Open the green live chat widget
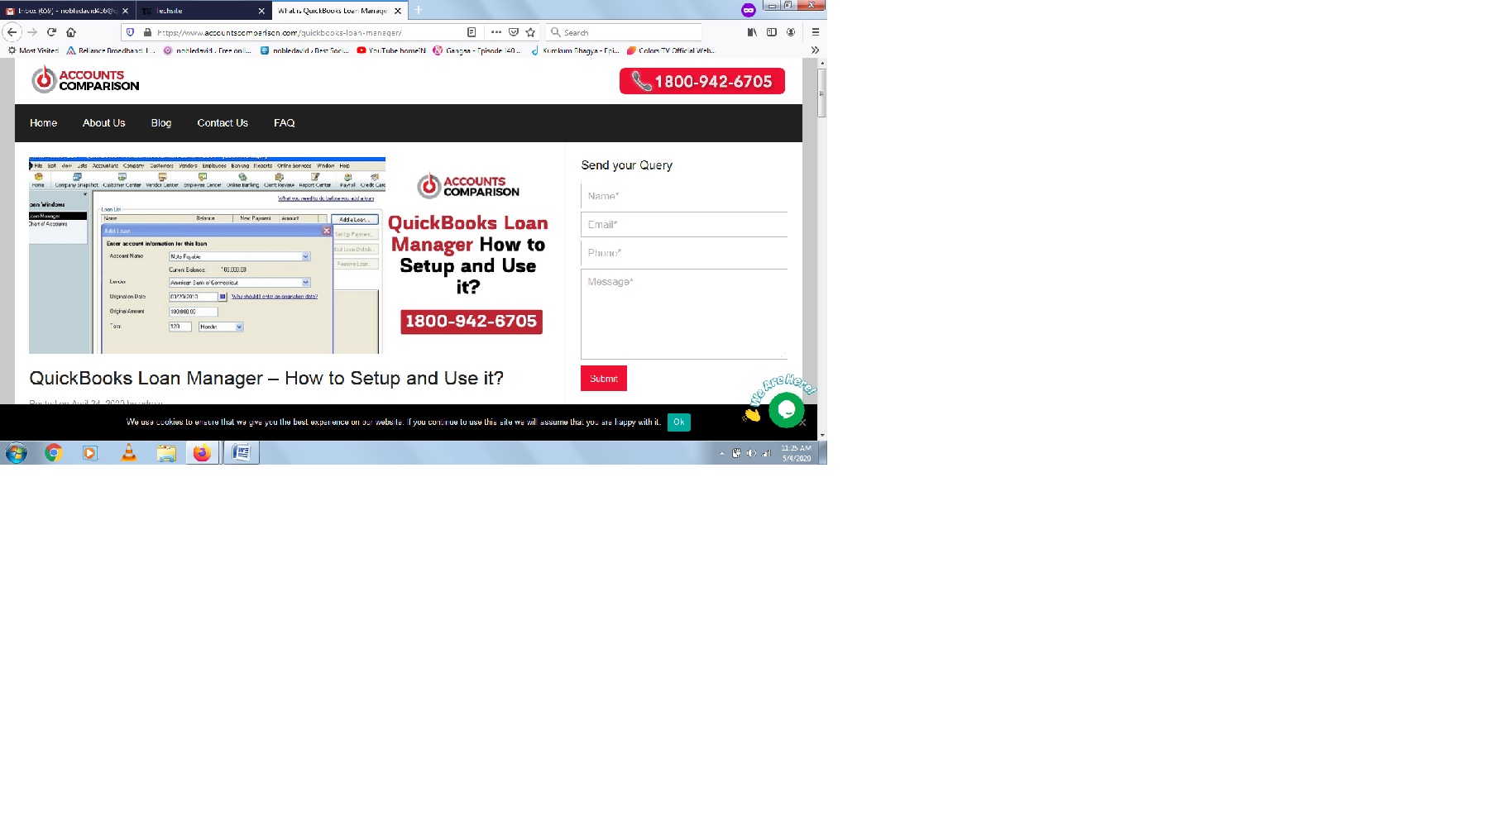1489x835 pixels. point(786,410)
